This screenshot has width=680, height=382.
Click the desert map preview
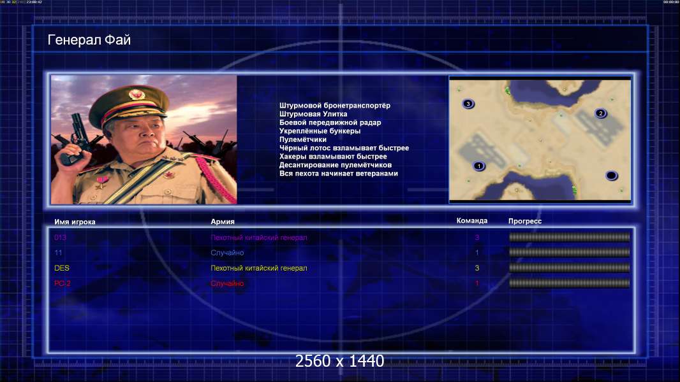(540, 139)
